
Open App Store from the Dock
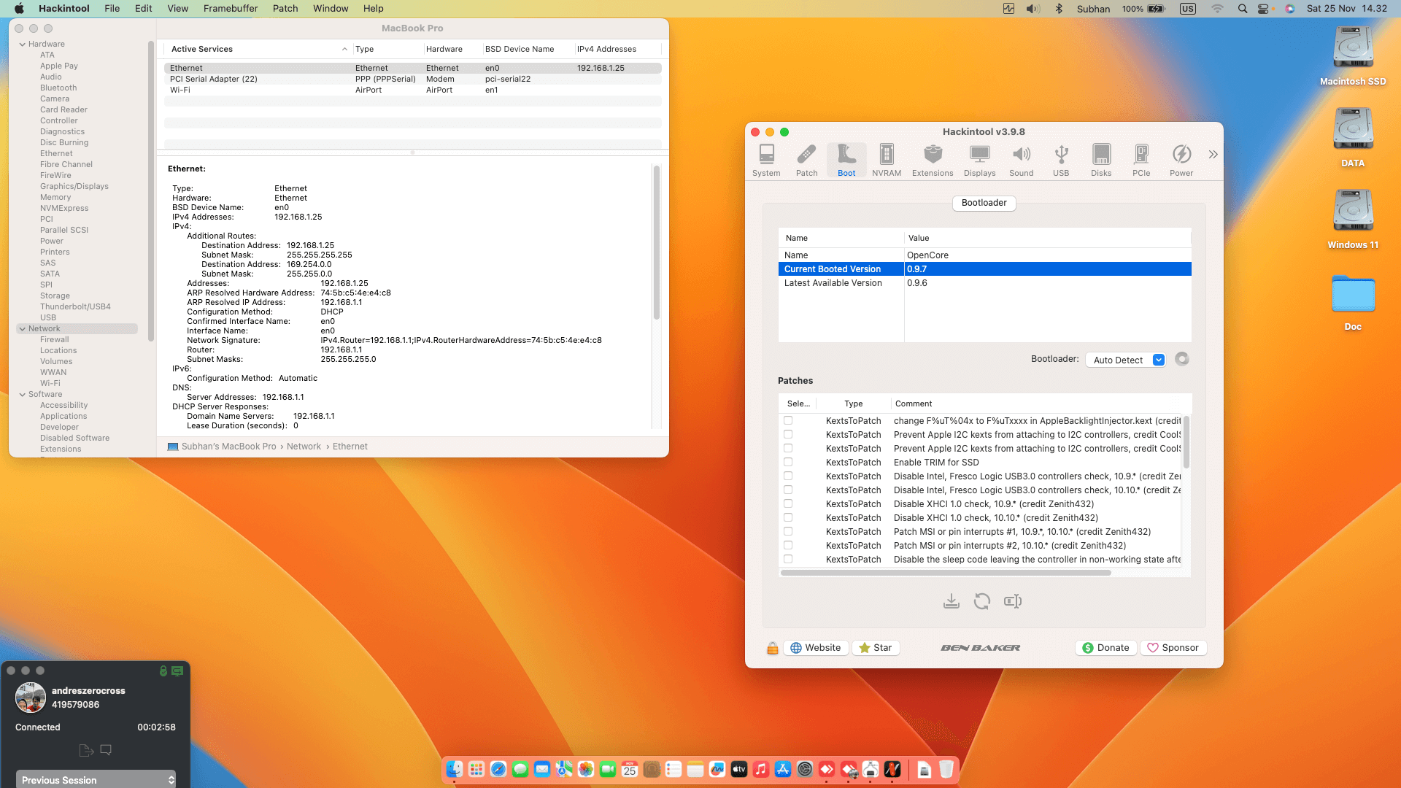(x=783, y=769)
